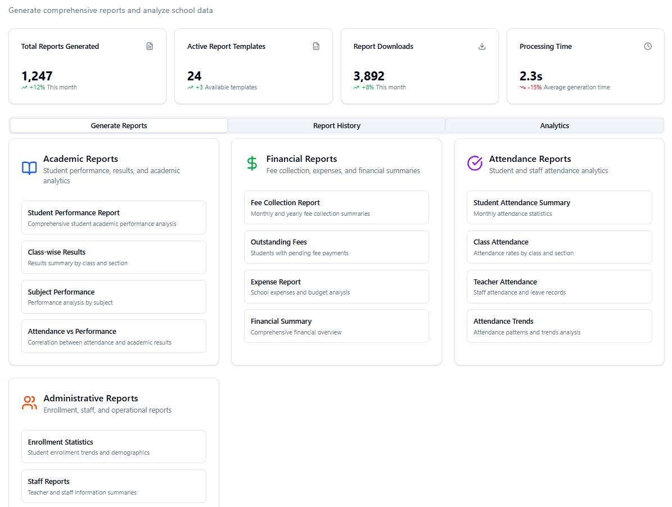The image size is (672, 507).
Task: Switch to the Analytics tab
Action: (x=554, y=125)
